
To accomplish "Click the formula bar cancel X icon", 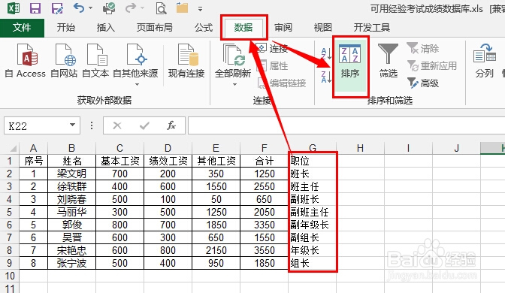I will (117, 125).
